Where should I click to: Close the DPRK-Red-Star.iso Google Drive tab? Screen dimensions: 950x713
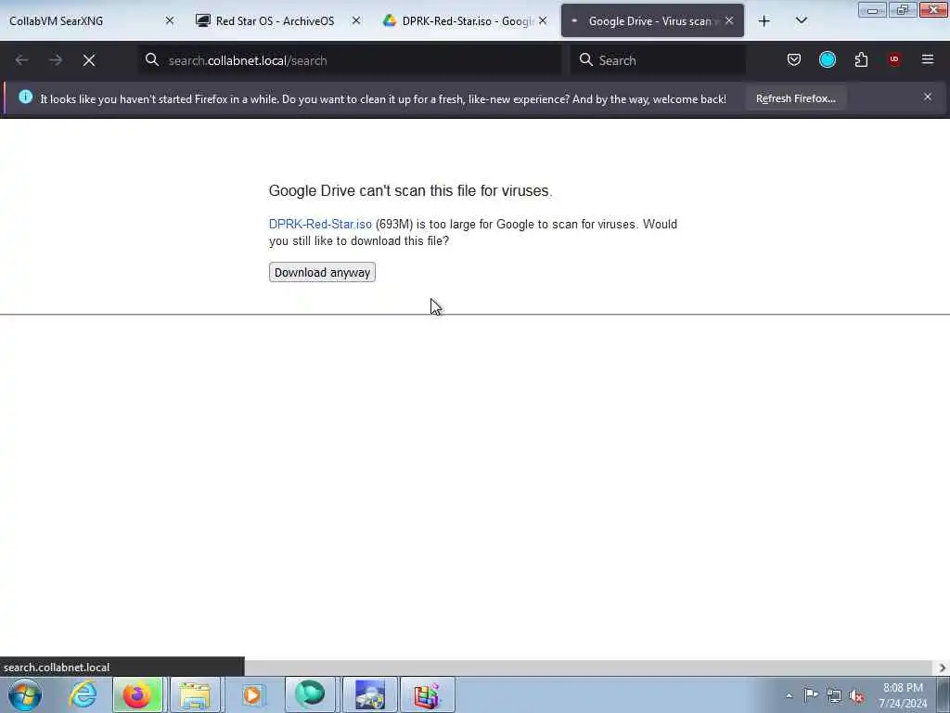pos(543,20)
